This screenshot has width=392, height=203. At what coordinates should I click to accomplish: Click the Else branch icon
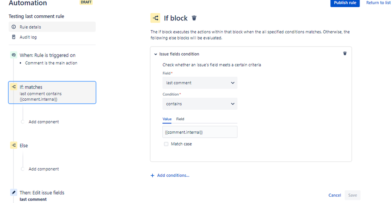pos(14,145)
